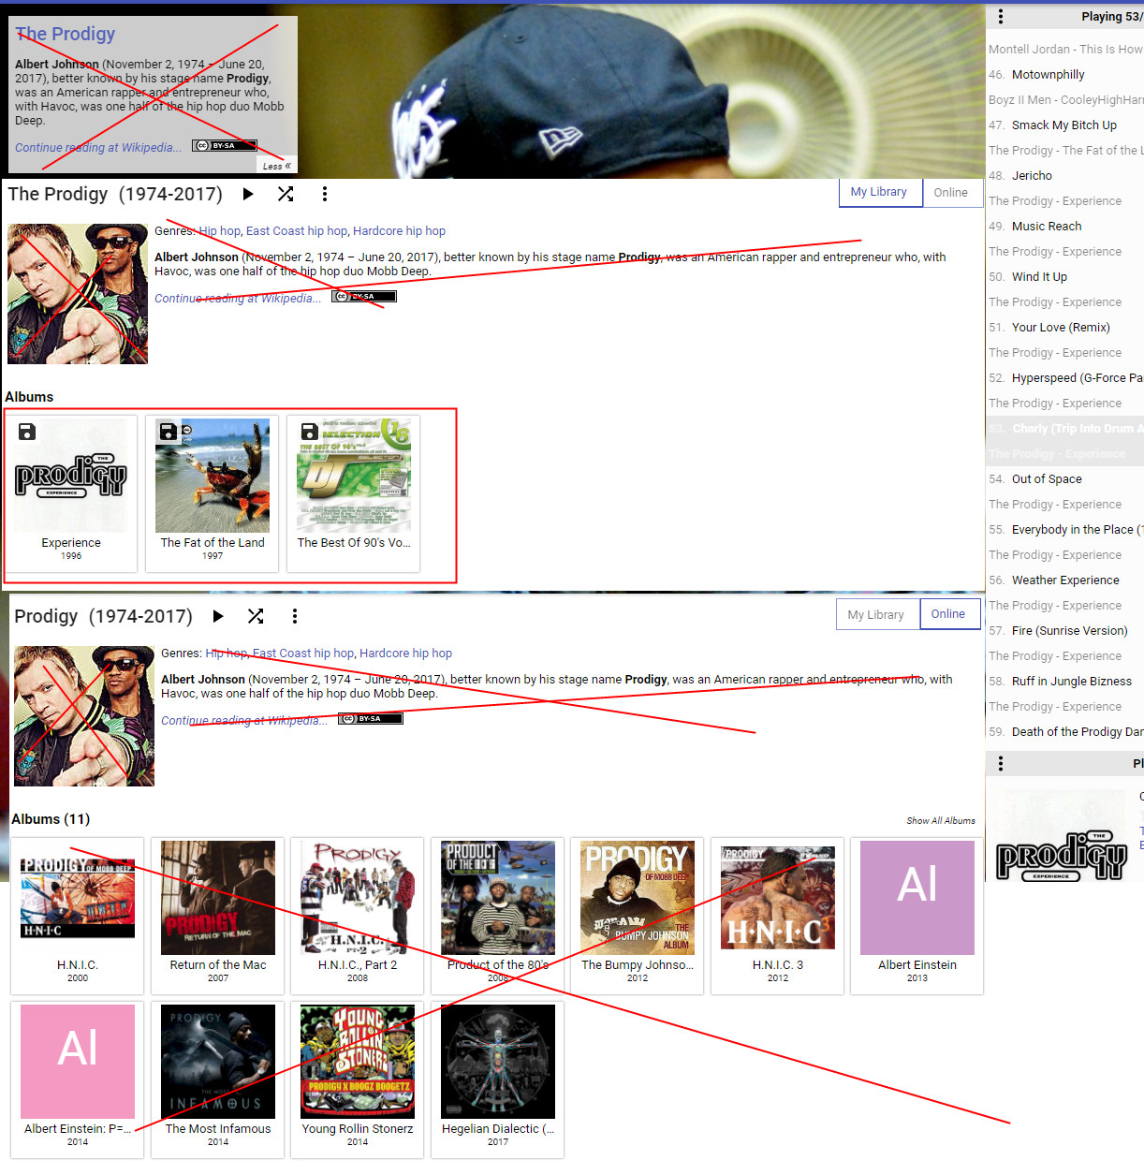
Task: Open Return of the Mac album
Action: 217,897
